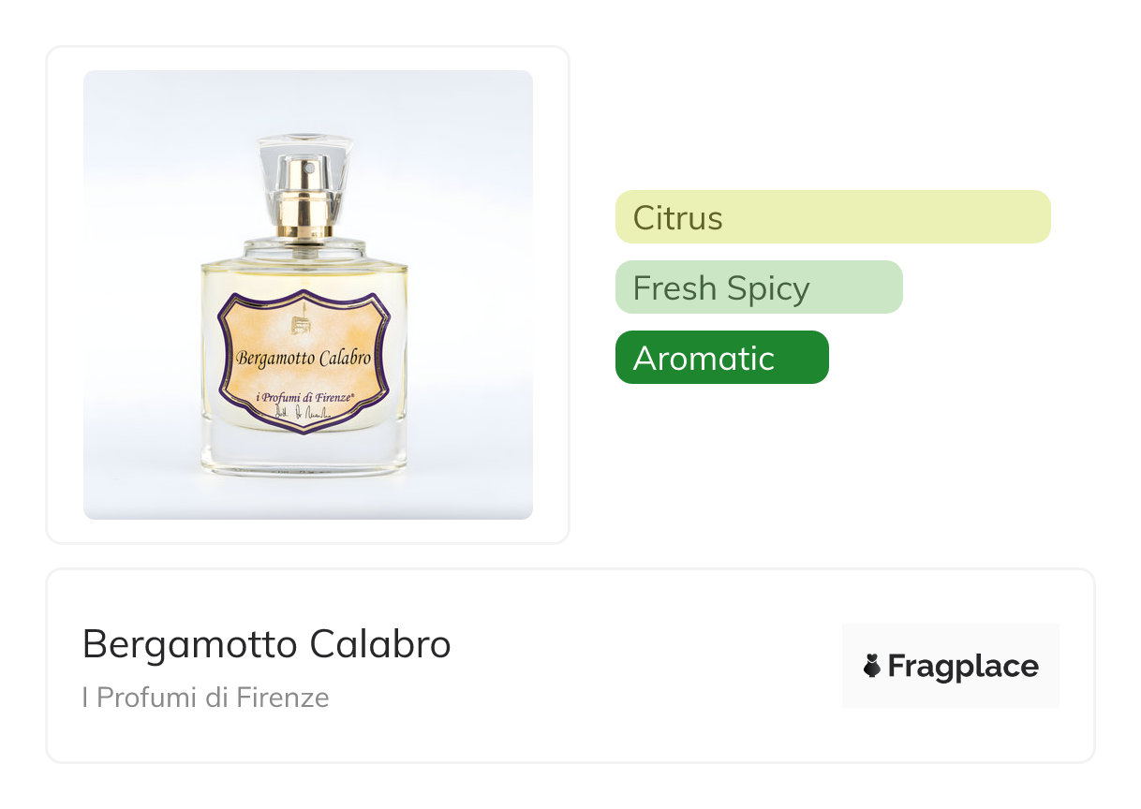Click the word 'Citrus' inside the yellow bar
1141x809 pixels.
(x=677, y=218)
